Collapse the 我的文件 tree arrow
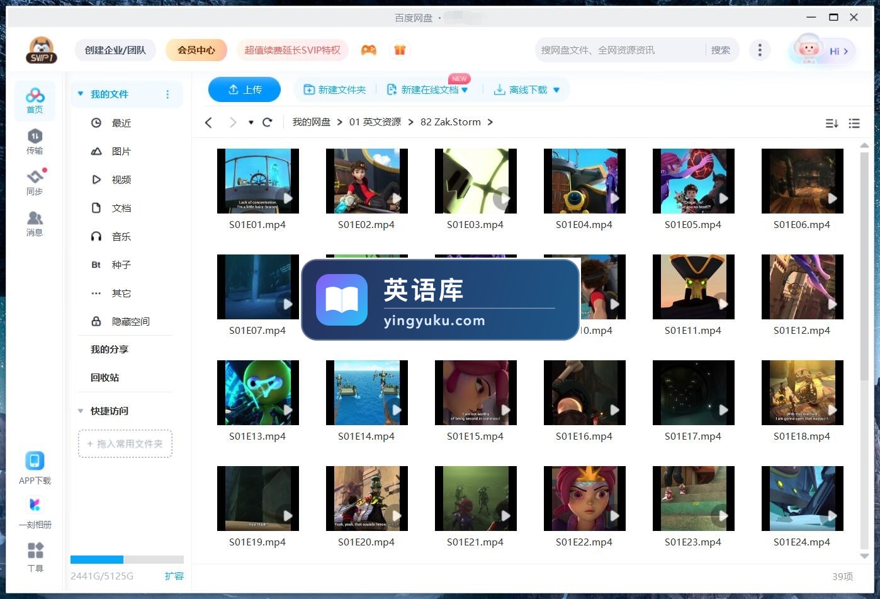The width and height of the screenshot is (880, 599). (81, 94)
